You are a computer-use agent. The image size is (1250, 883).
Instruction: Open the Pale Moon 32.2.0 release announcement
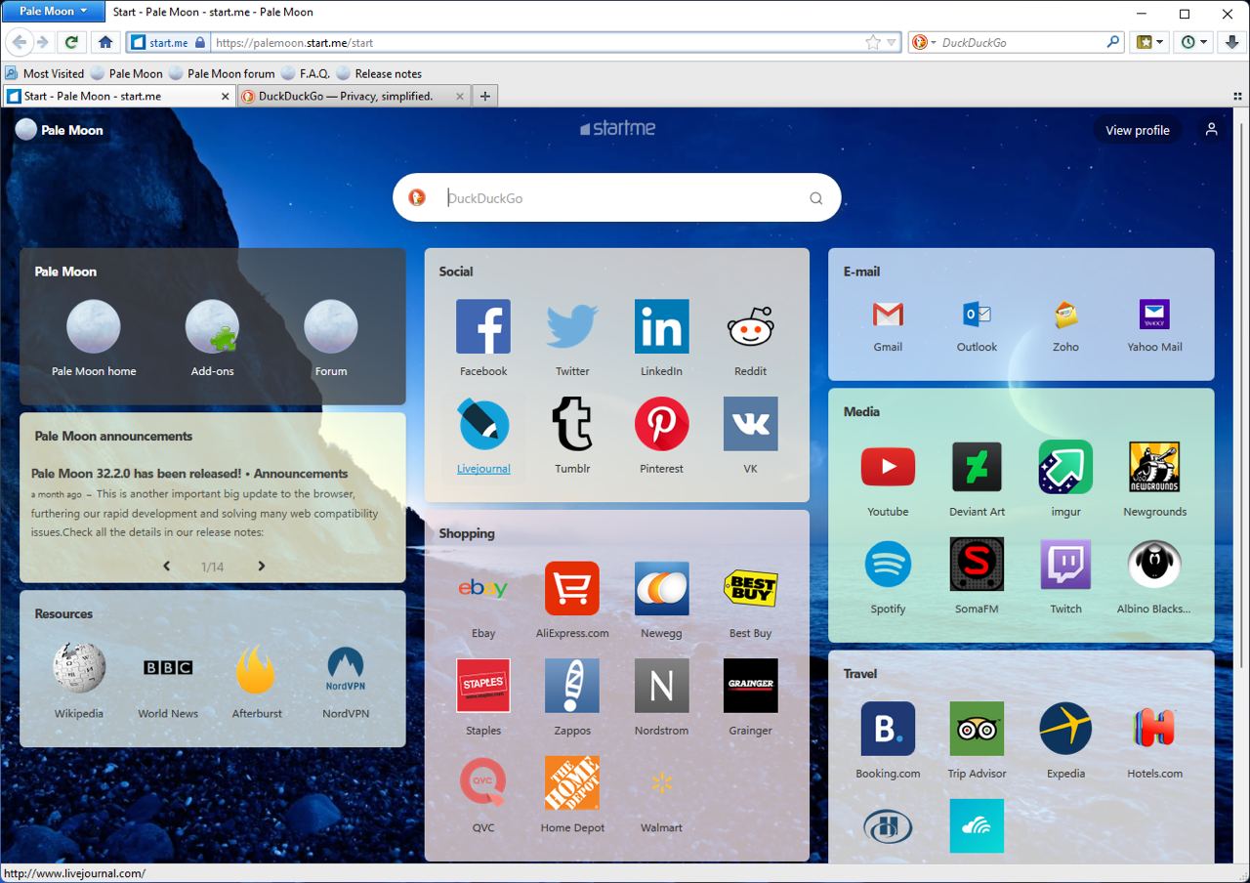[189, 474]
